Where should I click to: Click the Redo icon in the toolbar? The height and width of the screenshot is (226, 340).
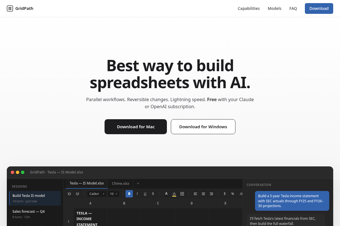tap(77, 194)
